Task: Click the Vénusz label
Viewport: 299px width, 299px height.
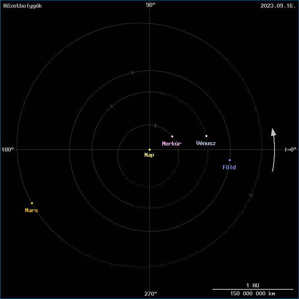Action: (x=206, y=143)
